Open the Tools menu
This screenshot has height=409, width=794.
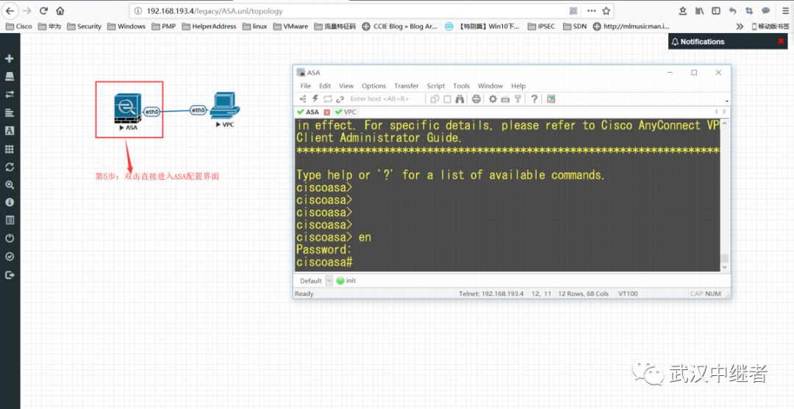pyautogui.click(x=461, y=86)
